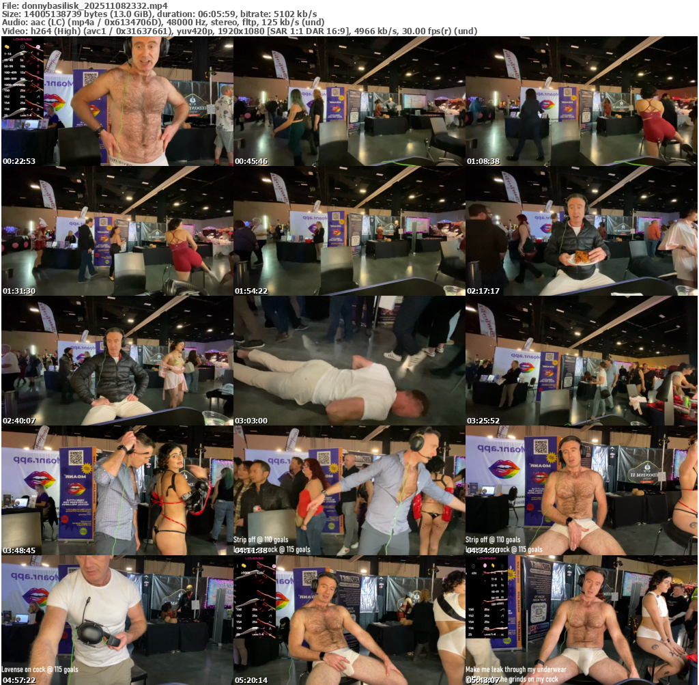
Task: Open the last thumbnail at 05:43:07
Action: pyautogui.click(x=581, y=620)
